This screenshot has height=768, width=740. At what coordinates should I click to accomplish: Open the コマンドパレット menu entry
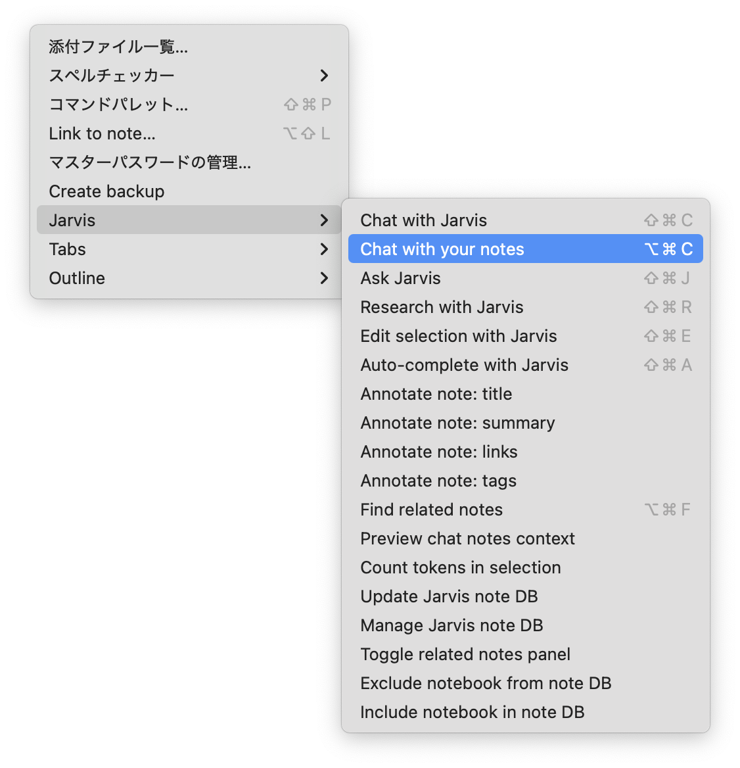coord(118,105)
